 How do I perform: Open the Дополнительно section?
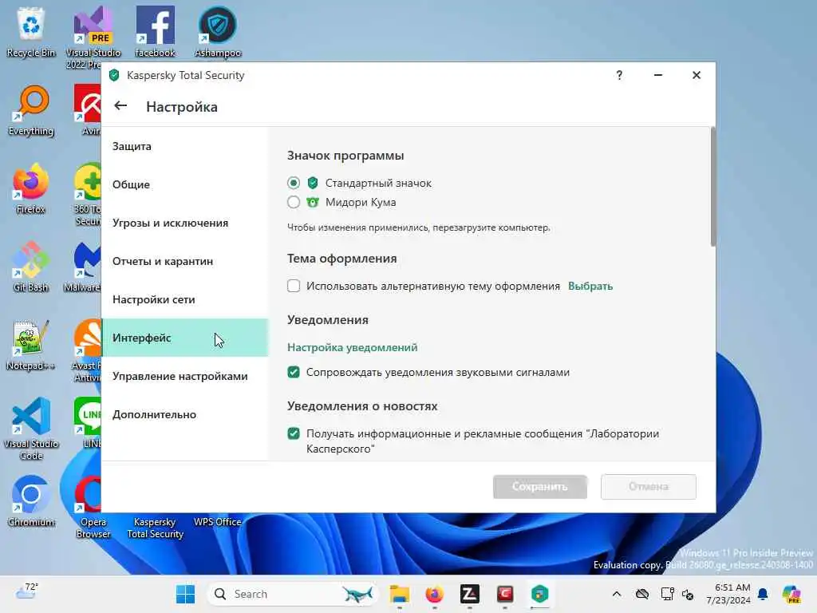(185, 414)
